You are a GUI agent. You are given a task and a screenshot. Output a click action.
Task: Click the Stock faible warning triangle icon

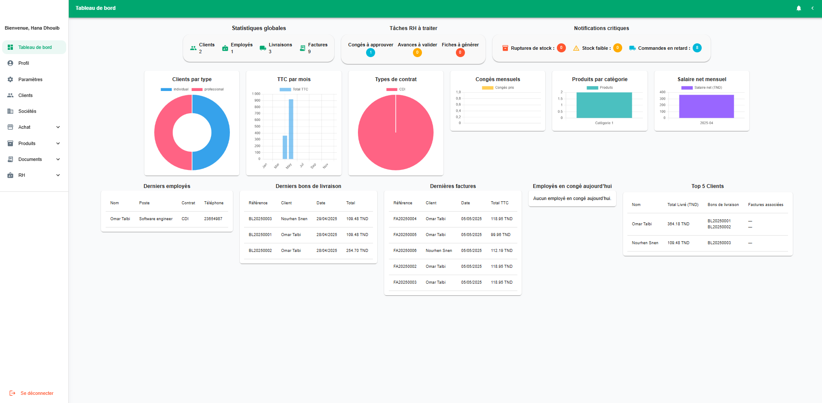pyautogui.click(x=576, y=48)
